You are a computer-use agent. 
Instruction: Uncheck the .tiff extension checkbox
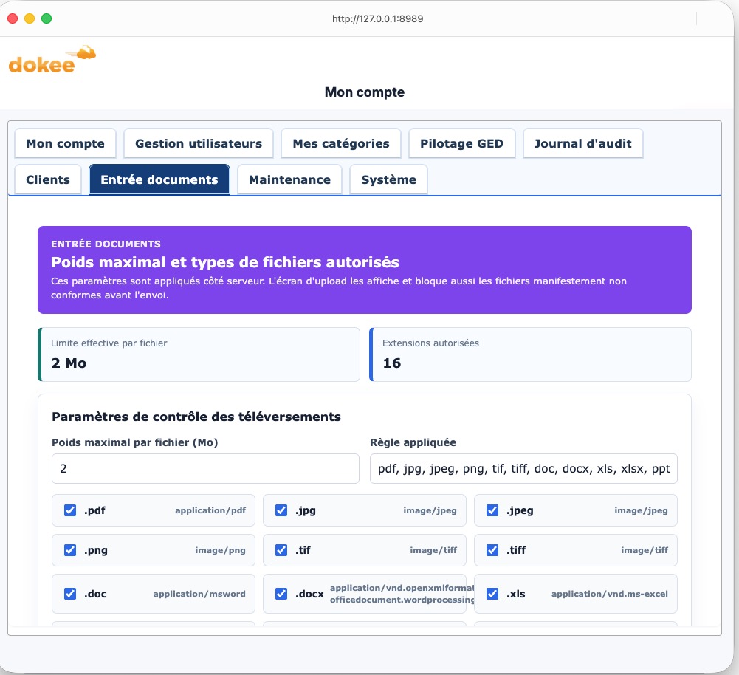click(x=492, y=550)
